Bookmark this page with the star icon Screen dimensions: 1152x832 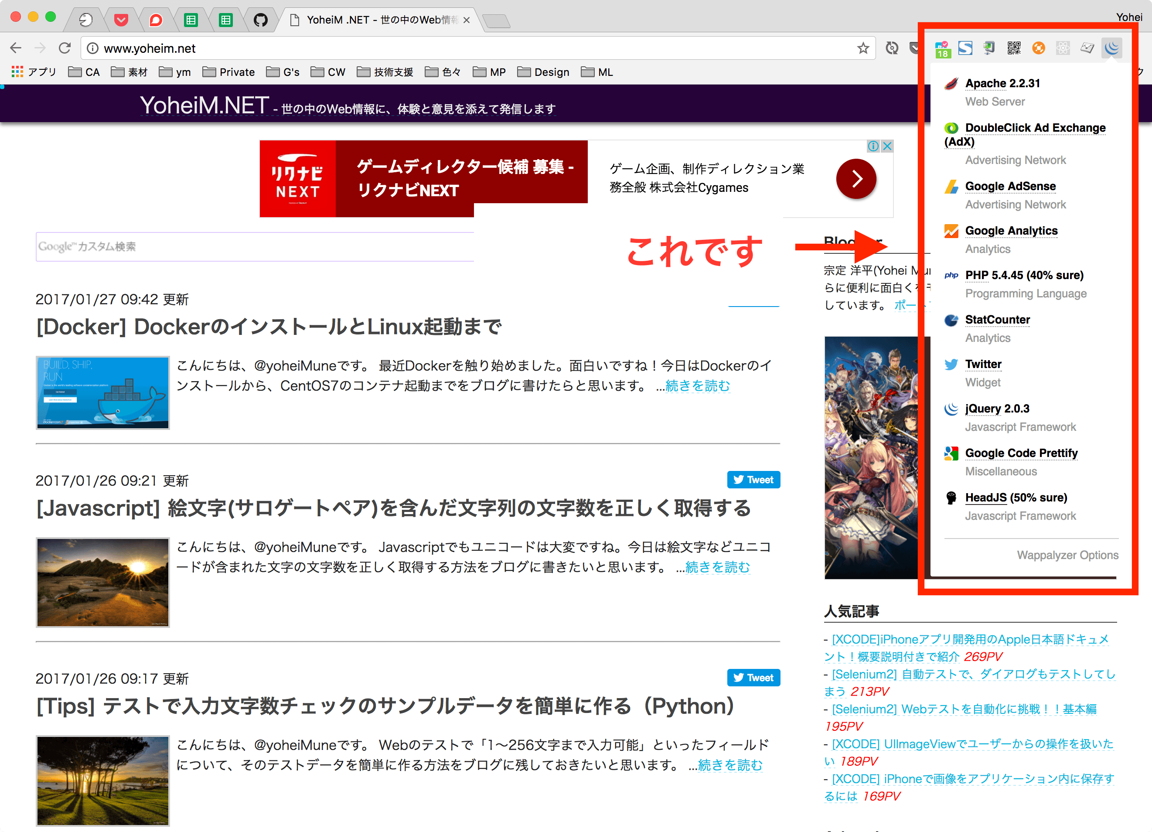click(863, 48)
